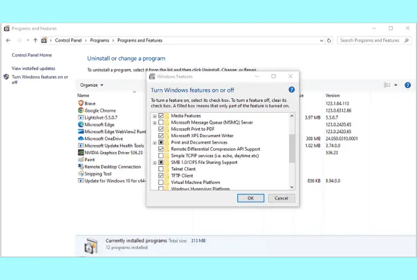
Task: Enable the Telnet Client checkbox
Action: coord(161,169)
